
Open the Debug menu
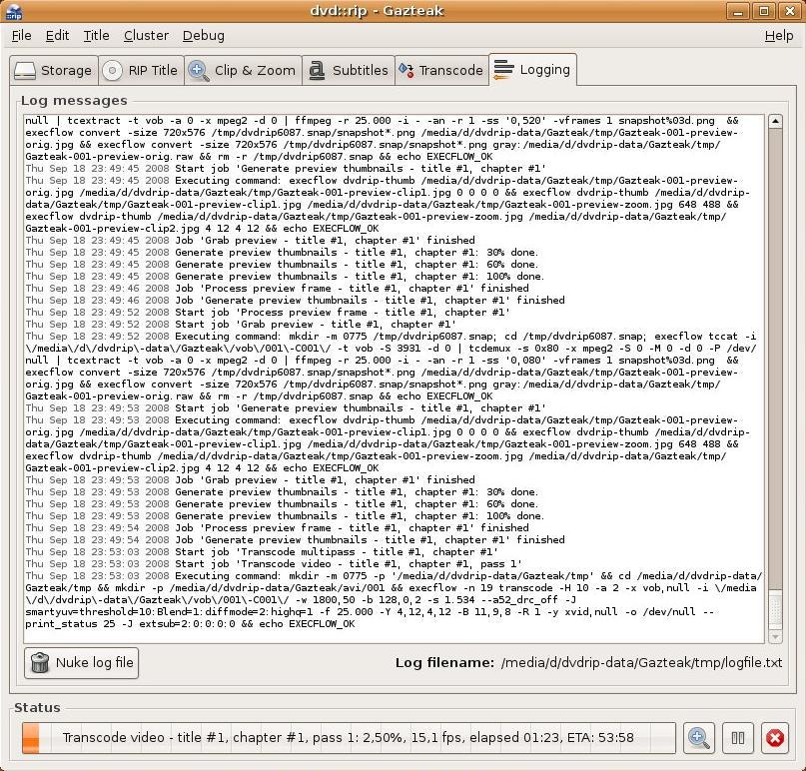coord(204,36)
